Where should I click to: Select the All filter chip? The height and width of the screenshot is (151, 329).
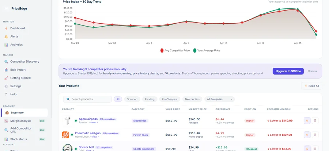[118, 99]
